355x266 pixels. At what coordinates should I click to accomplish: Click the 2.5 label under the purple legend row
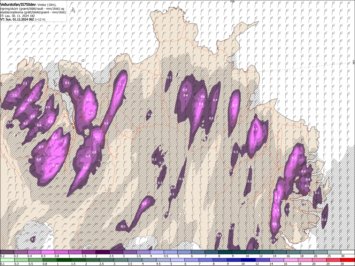coord(111,256)
